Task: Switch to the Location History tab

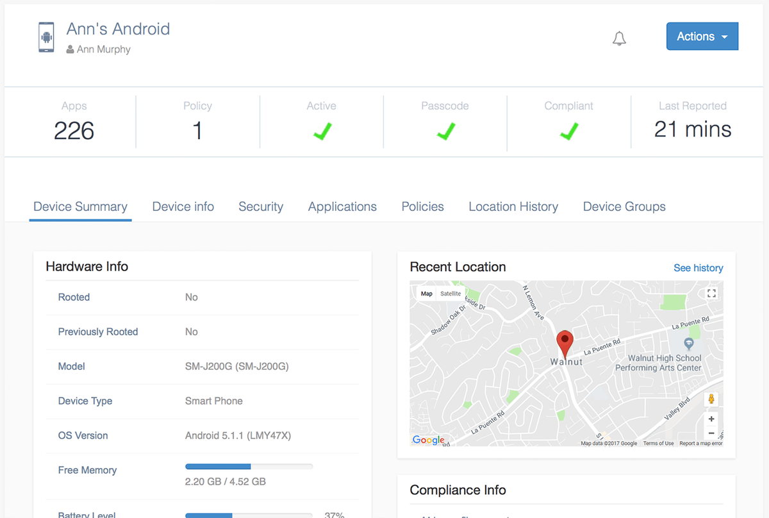Action: point(513,206)
